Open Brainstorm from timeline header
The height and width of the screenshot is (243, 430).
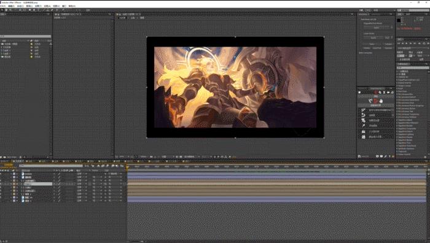tap(112, 166)
